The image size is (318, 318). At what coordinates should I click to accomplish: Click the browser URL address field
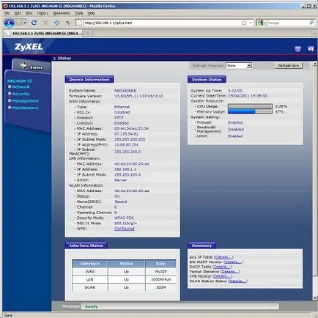tap(161, 23)
